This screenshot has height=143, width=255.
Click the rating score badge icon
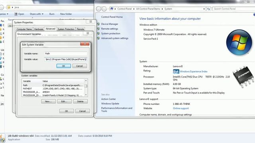[x=176, y=71]
